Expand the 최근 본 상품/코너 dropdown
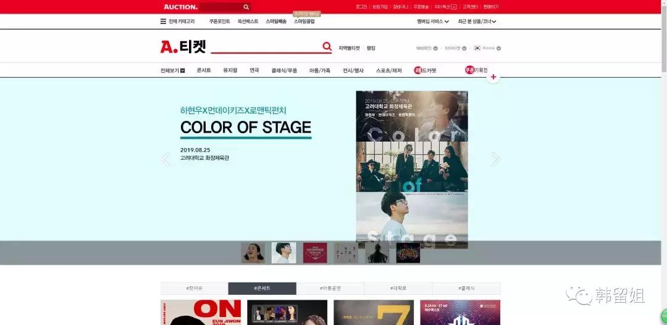667x325 pixels. 477,21
